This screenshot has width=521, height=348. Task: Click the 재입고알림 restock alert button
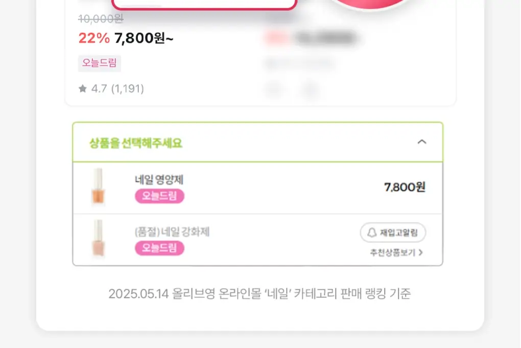(x=393, y=233)
